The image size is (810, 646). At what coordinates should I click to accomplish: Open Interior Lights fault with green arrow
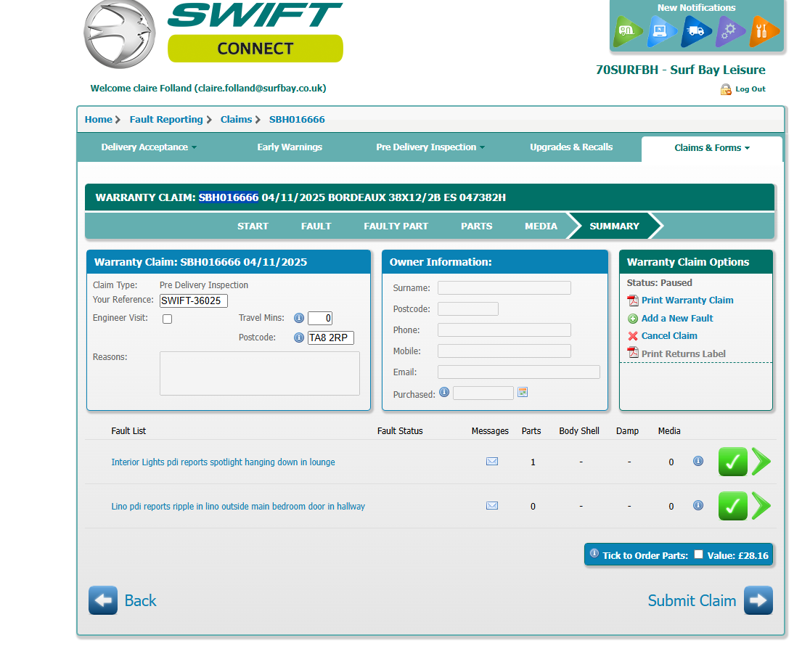[x=761, y=462]
